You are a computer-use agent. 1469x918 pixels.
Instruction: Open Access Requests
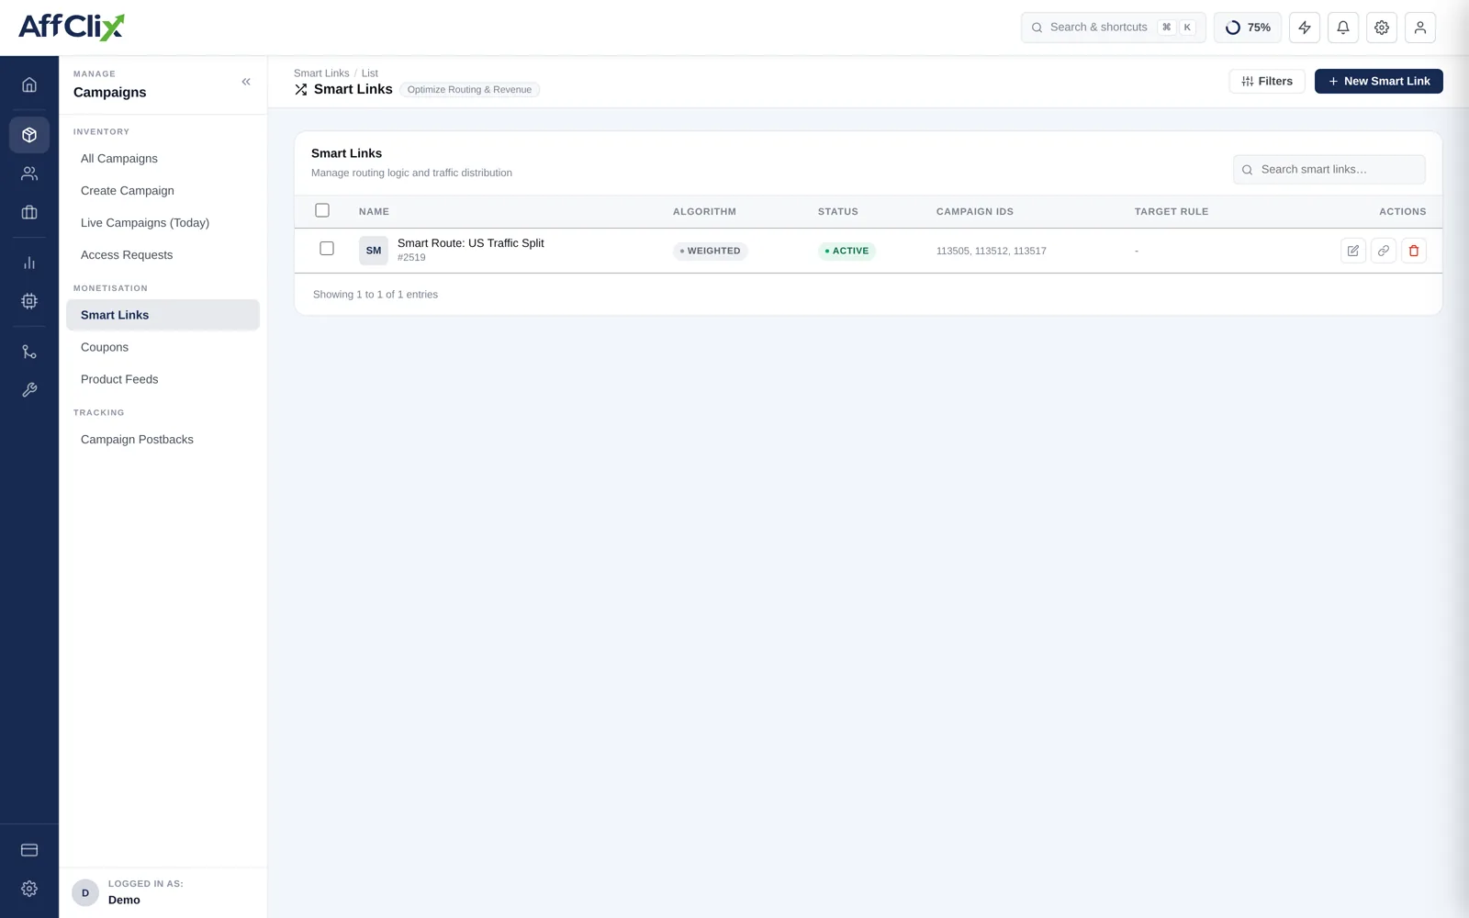[x=163, y=255]
